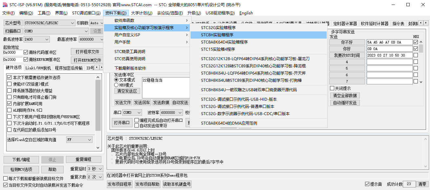Click the 0x0000 start address field
This screenshot has width=430, height=190.
[x=13, y=52]
